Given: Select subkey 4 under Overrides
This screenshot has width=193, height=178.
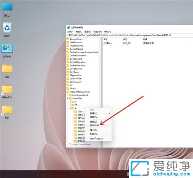Looking at the screenshot, I should click(76, 108).
